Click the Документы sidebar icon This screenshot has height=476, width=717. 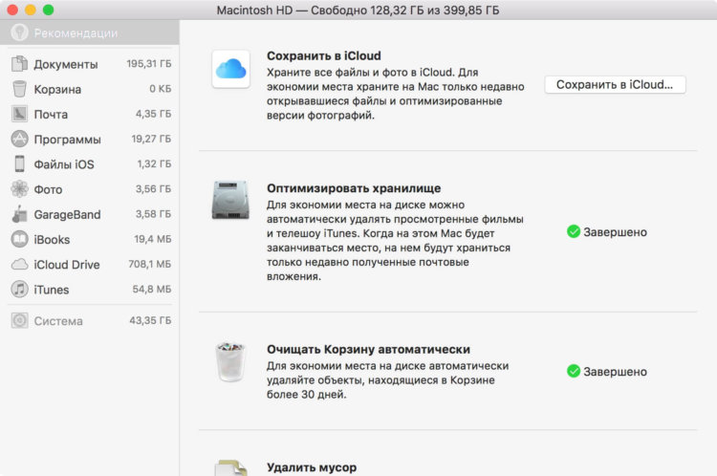(x=19, y=64)
